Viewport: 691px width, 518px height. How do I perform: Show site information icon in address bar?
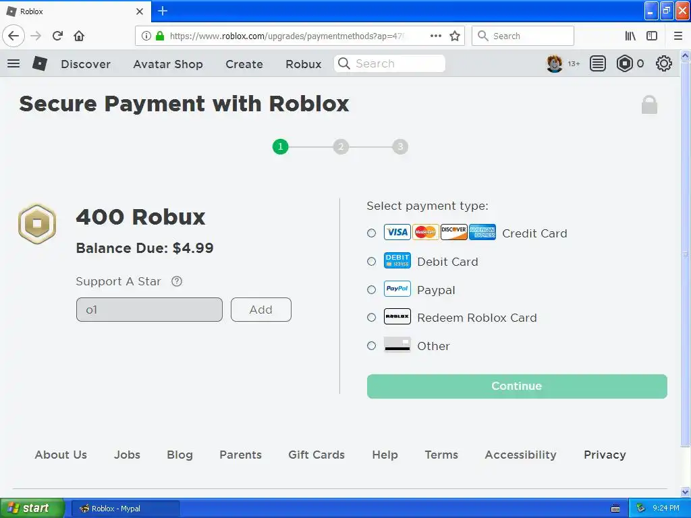(146, 36)
